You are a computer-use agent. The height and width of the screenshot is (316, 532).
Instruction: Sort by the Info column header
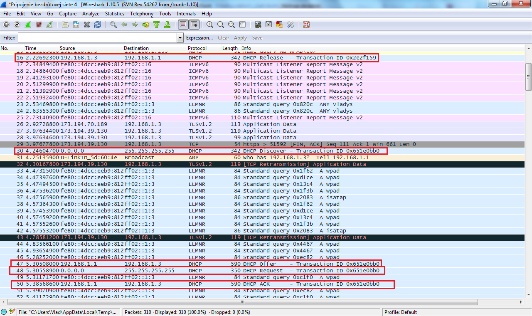tap(246, 48)
